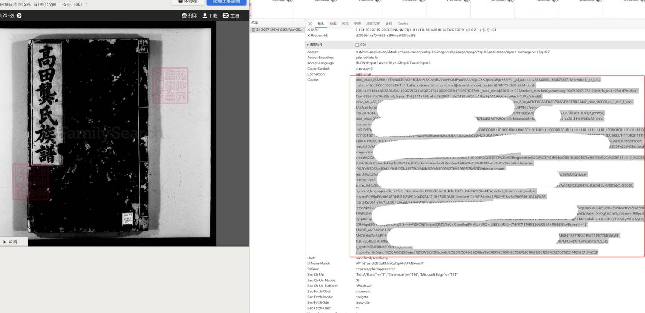Switch to the 负载 tab
This screenshot has height=313, width=645.
[333, 24]
